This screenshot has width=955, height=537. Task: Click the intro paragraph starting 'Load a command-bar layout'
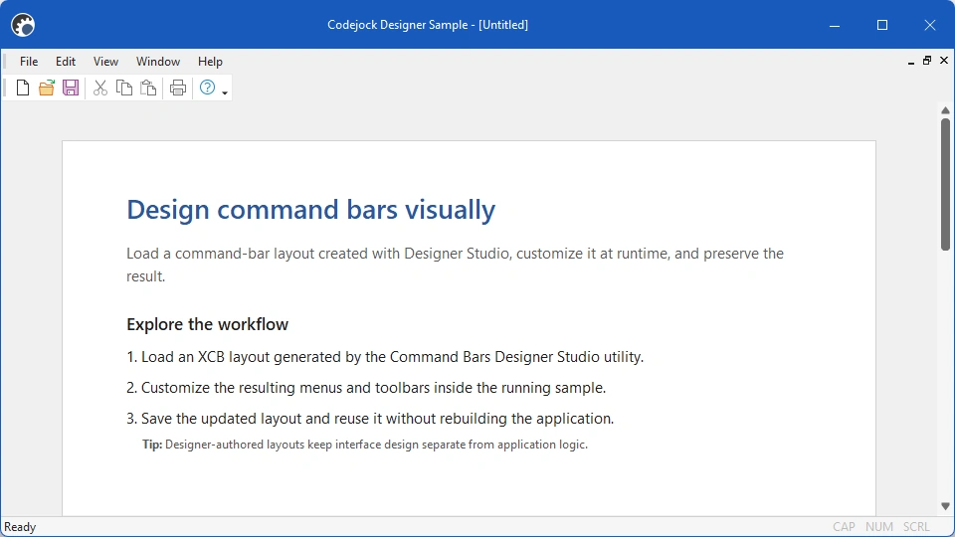455,265
